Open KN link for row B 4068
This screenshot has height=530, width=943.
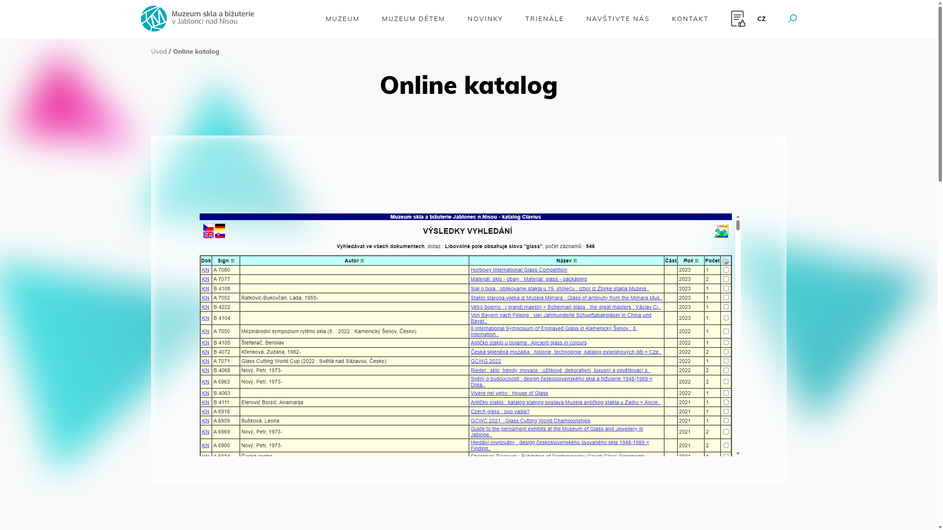pyautogui.click(x=206, y=370)
